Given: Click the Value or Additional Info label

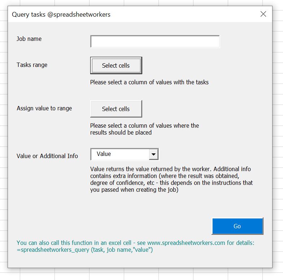Looking at the screenshot, I should 47,156.
